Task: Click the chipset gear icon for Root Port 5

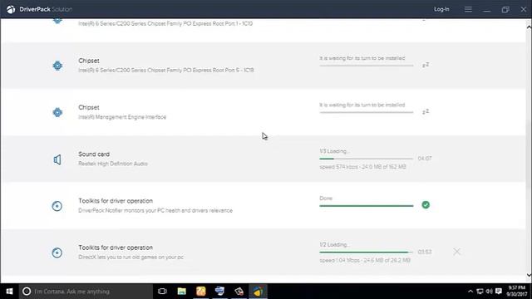Action: click(x=57, y=66)
